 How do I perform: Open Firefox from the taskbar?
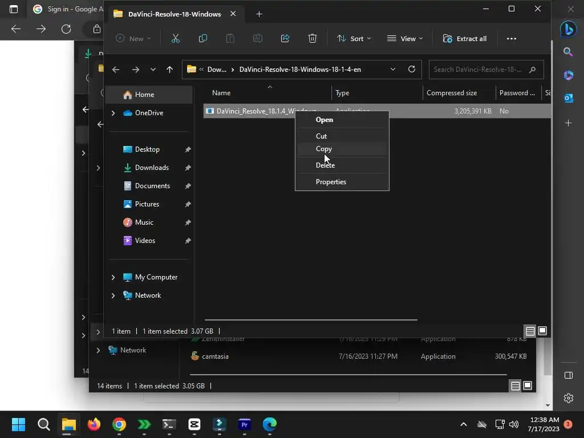click(x=94, y=424)
